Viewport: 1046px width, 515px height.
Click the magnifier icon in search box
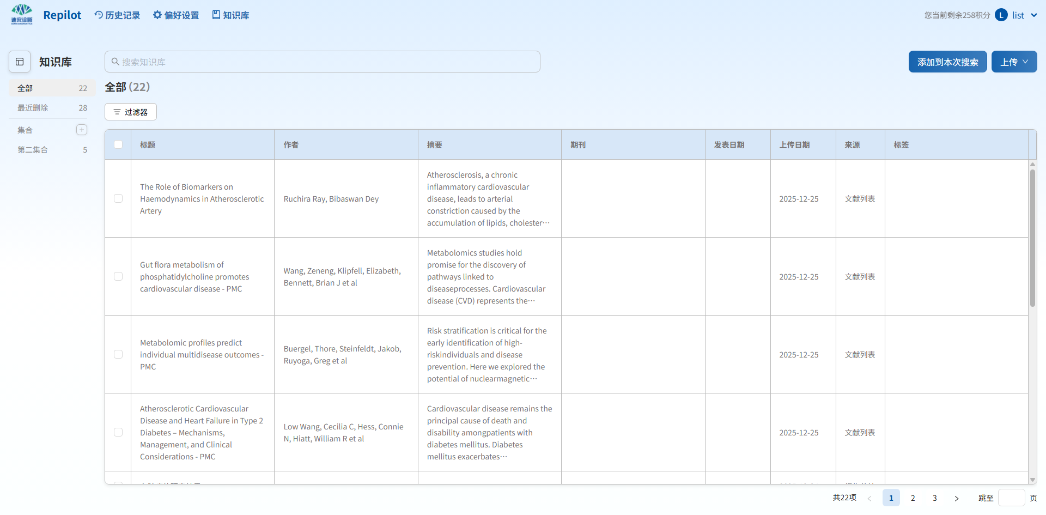pyautogui.click(x=115, y=62)
